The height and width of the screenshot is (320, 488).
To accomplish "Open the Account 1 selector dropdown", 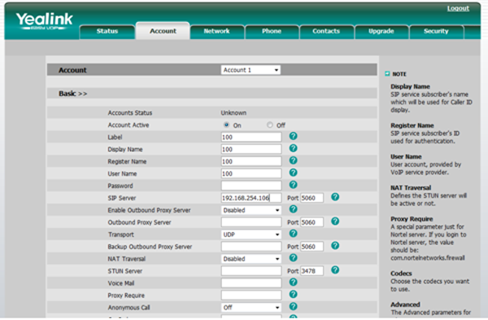I will point(251,70).
